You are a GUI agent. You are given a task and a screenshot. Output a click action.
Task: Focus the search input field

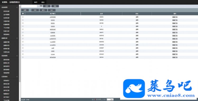click(x=29, y=6)
